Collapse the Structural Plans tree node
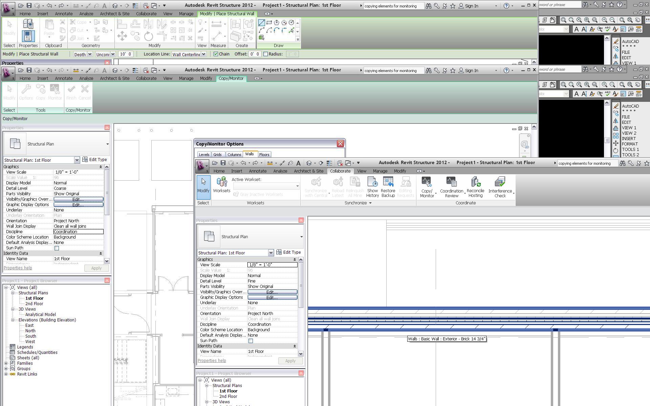Screen dimensions: 650x406 click(13, 293)
